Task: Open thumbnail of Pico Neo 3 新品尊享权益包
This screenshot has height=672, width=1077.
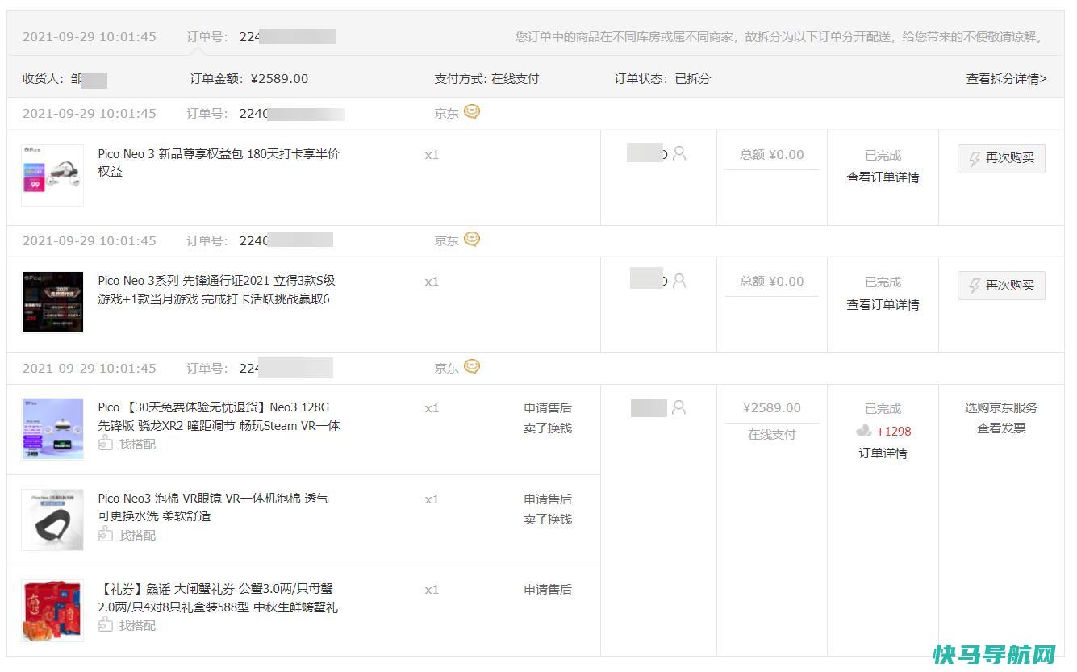Action: pos(52,175)
